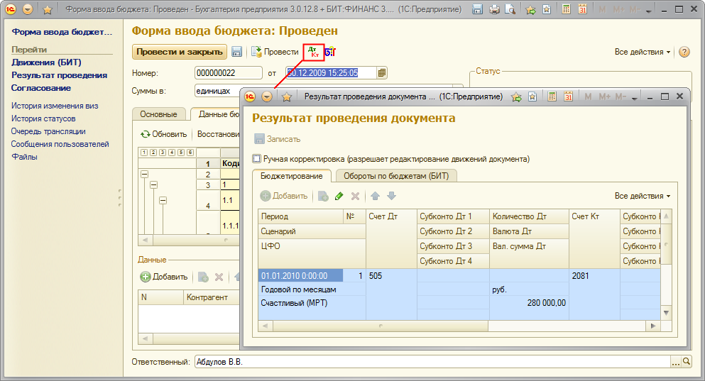Click the 1C logo in main title bar
This screenshot has width=705, height=381.
11,9
